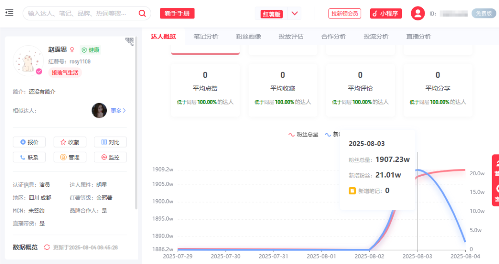Click the 管理 manage button
Image resolution: width=499 pixels, height=264 pixels.
(x=70, y=157)
